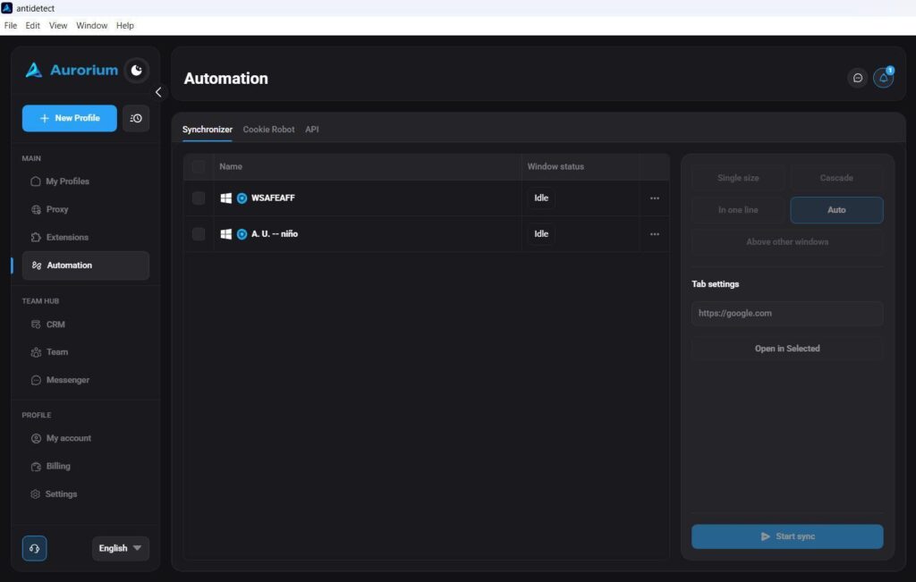This screenshot has width=916, height=582.
Task: Switch to the Cookie Robot tab
Action: (x=268, y=130)
